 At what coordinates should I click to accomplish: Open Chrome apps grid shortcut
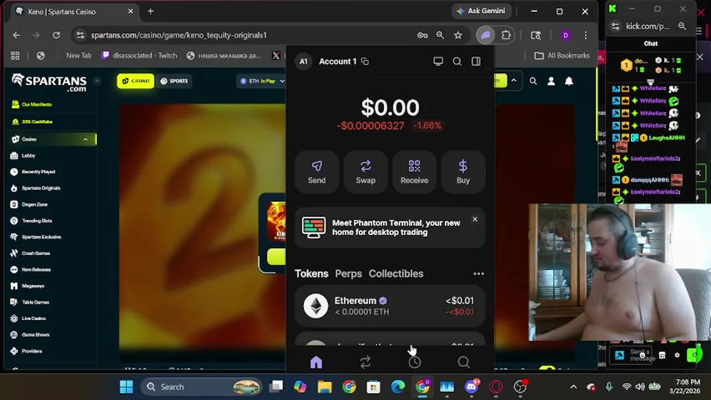coord(15,56)
